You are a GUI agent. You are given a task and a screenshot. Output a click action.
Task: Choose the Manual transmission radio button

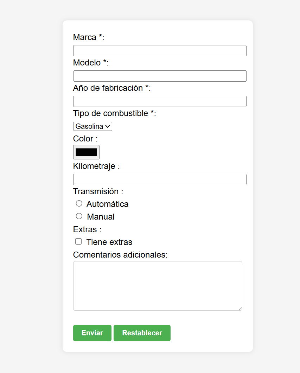pyautogui.click(x=79, y=216)
